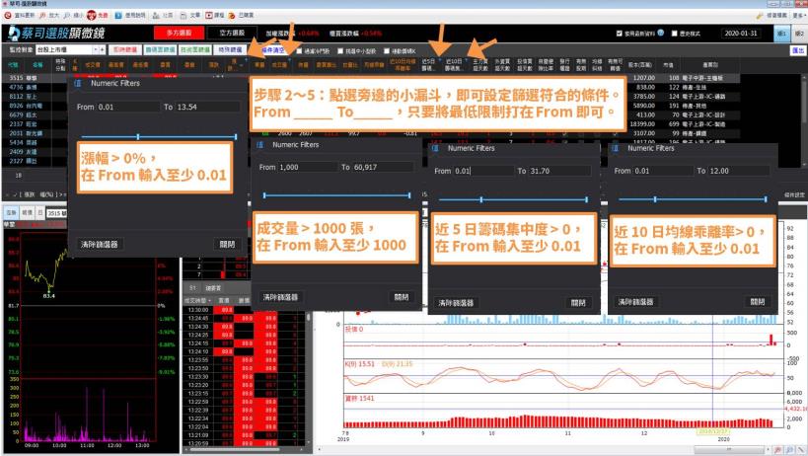Screen dimensions: 808x456
Task: Click filter funnel on 成交量 column header
Action: (x=289, y=59)
